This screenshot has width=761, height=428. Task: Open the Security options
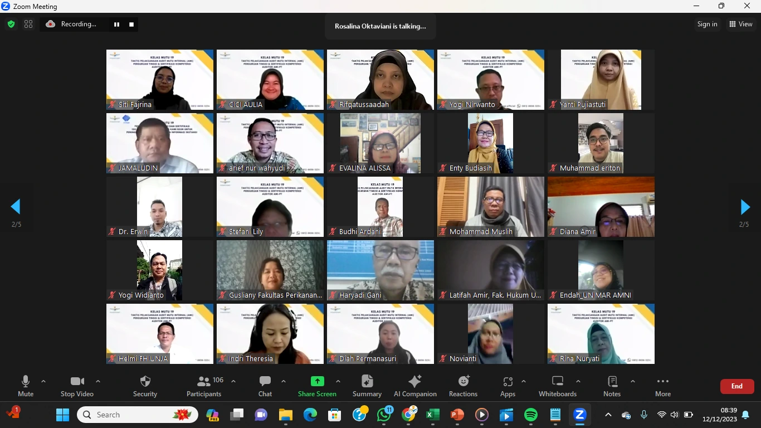(145, 386)
